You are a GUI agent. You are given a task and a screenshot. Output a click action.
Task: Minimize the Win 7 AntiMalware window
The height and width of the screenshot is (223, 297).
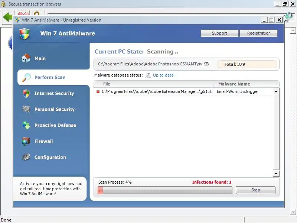tap(264, 20)
